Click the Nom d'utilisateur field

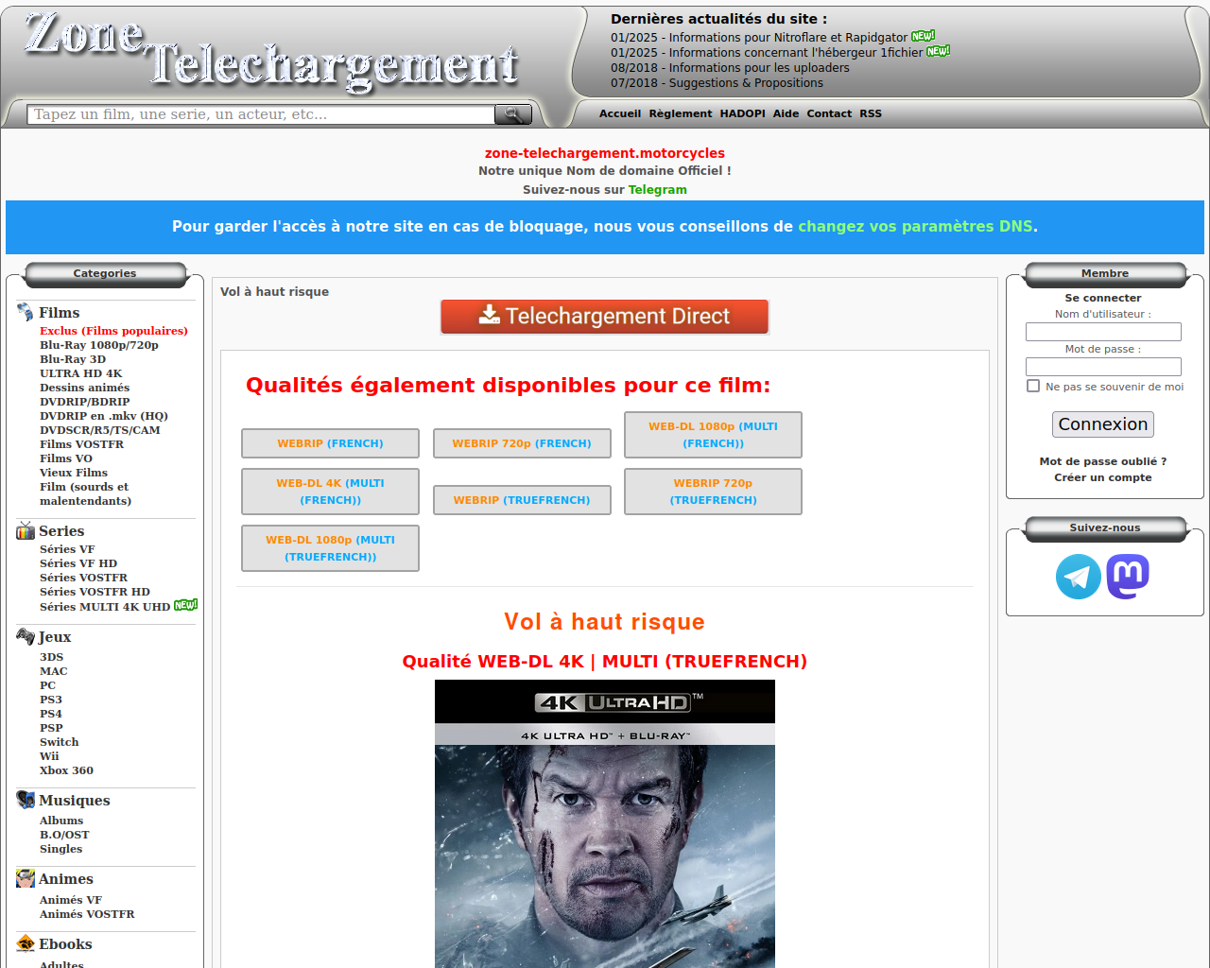click(x=1103, y=332)
